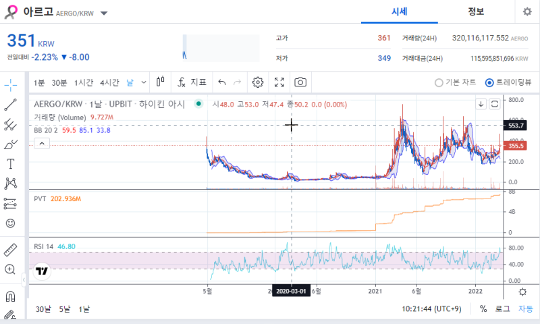Click the down-arrow button in chart header
540x324 pixels.
pos(481,104)
